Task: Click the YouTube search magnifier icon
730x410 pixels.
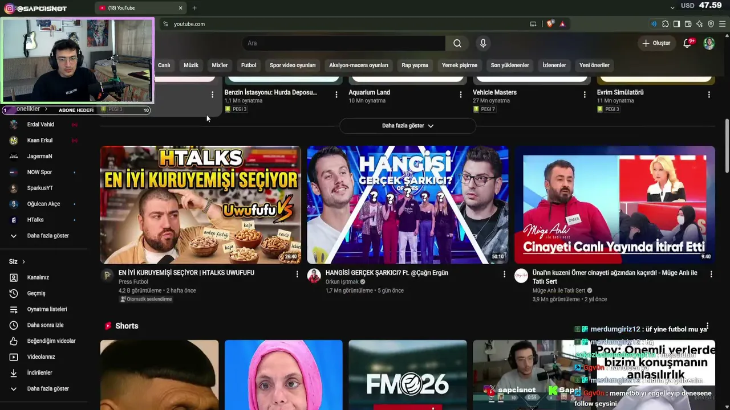Action: (x=457, y=43)
